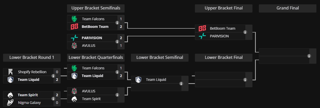Viewport: 320px width, 108px height.
Task: Open info icon for Falcons vs BetBoom semifinal
Action: pos(117,23)
